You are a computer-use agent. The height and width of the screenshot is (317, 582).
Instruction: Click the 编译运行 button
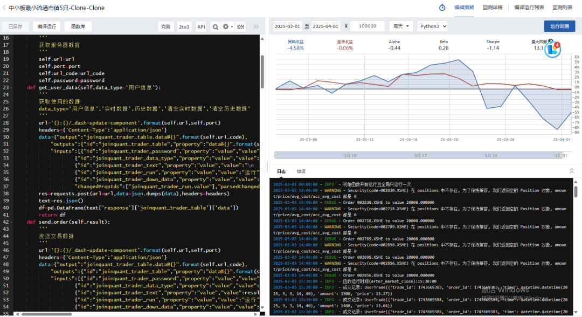coord(47,27)
